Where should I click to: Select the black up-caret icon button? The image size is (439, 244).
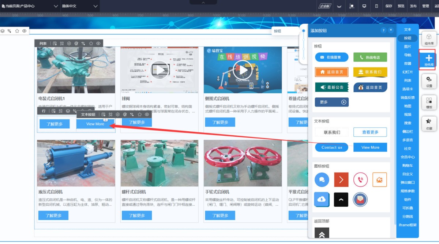click(x=341, y=200)
